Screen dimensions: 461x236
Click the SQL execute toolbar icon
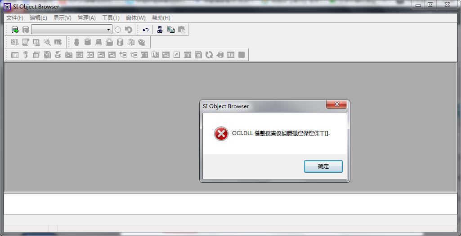tap(15, 42)
